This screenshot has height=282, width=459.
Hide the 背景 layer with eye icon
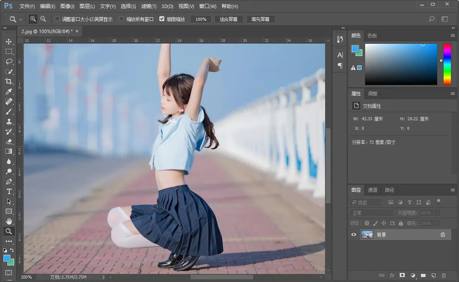354,235
